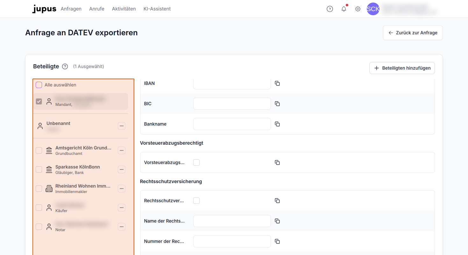Open the help icon in the top bar
This screenshot has height=255, width=468.
click(x=330, y=9)
